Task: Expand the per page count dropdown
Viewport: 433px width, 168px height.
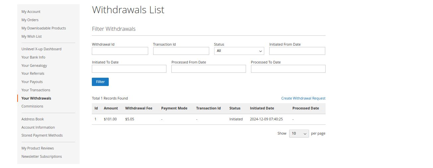Action: (299, 134)
